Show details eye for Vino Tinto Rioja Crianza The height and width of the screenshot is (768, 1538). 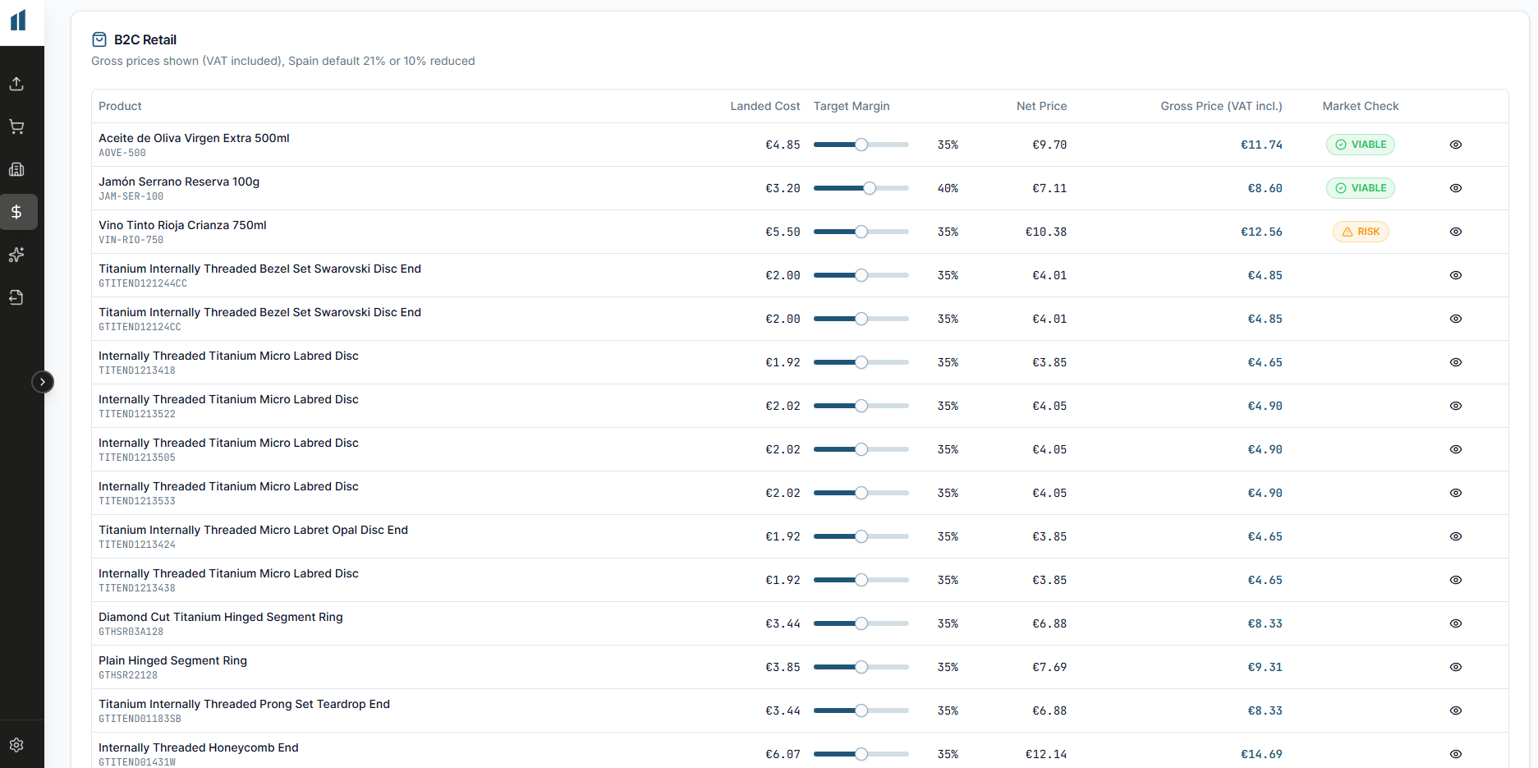coord(1456,232)
